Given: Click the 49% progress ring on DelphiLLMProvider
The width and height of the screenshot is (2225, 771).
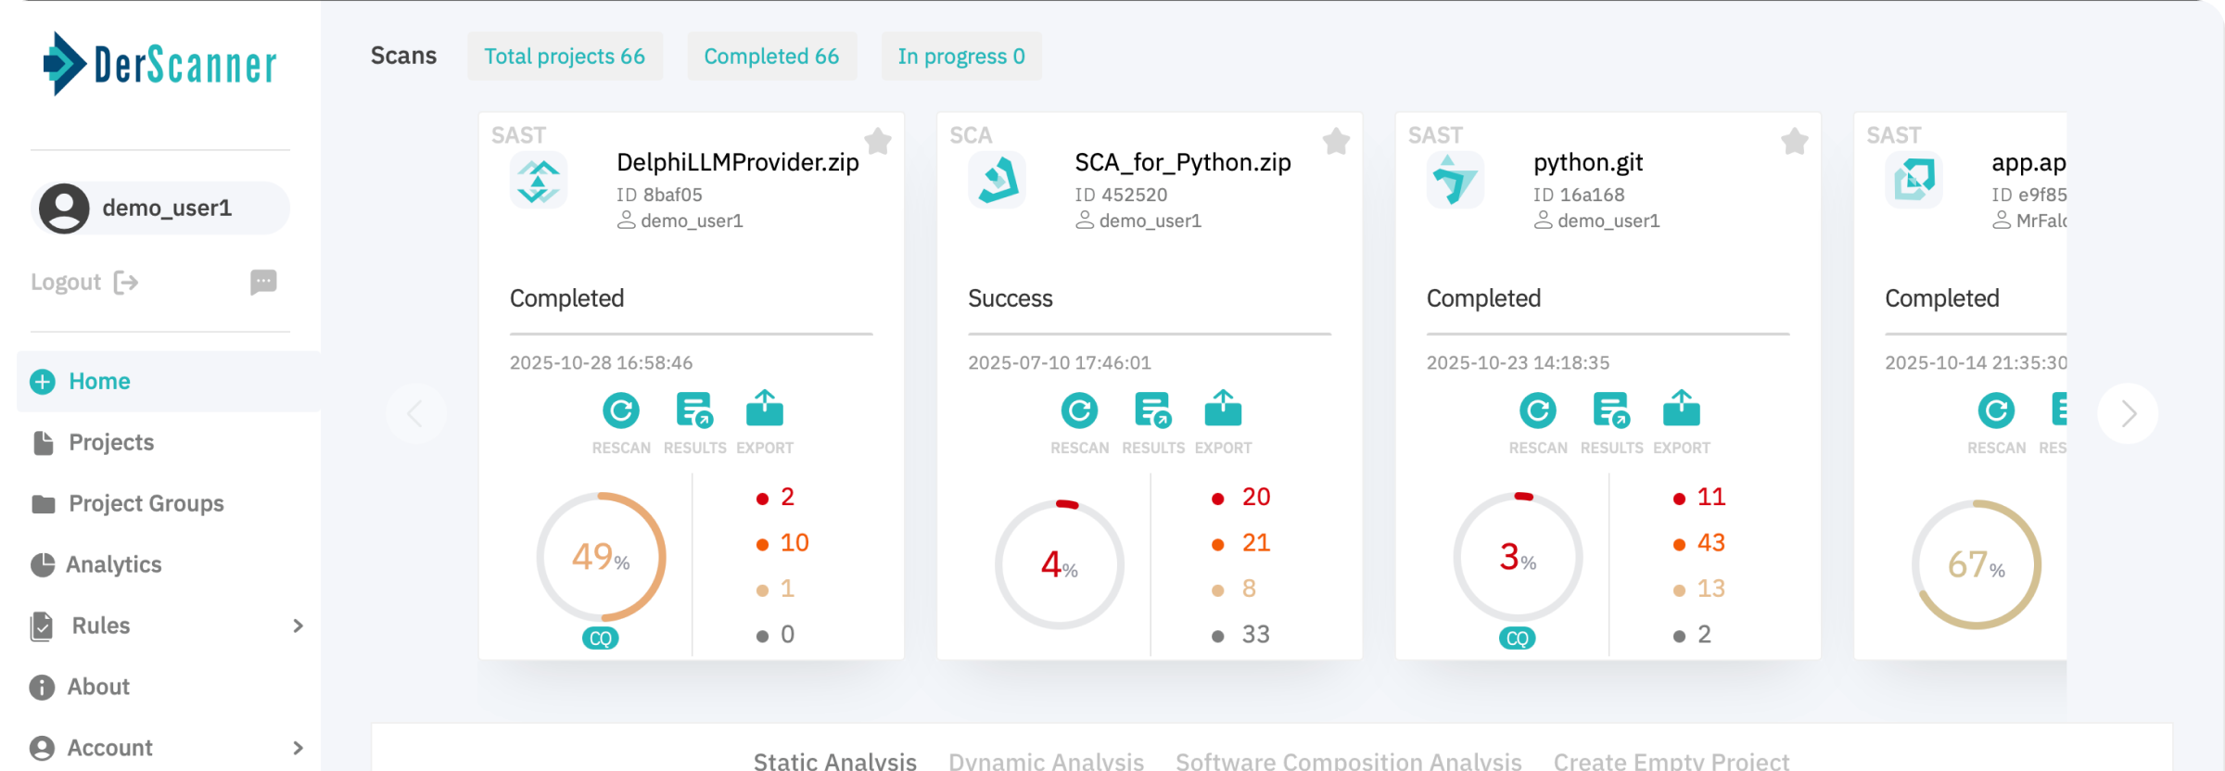Looking at the screenshot, I should point(601,557).
